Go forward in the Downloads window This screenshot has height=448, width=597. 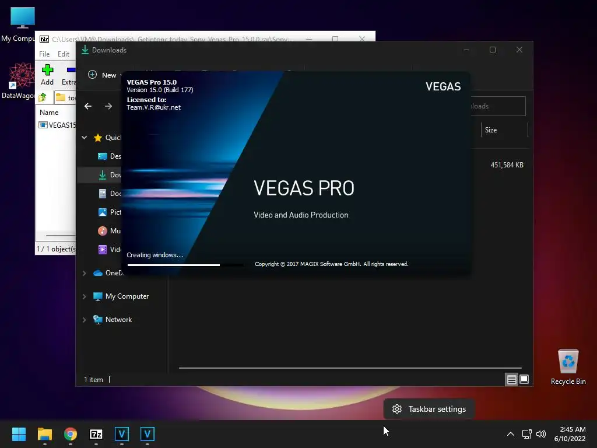pos(108,106)
